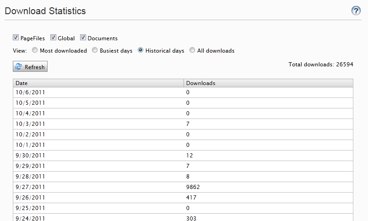Viewport: 368px width, 221px height.
Task: Choose the Busiest days radio option
Action: (95, 50)
